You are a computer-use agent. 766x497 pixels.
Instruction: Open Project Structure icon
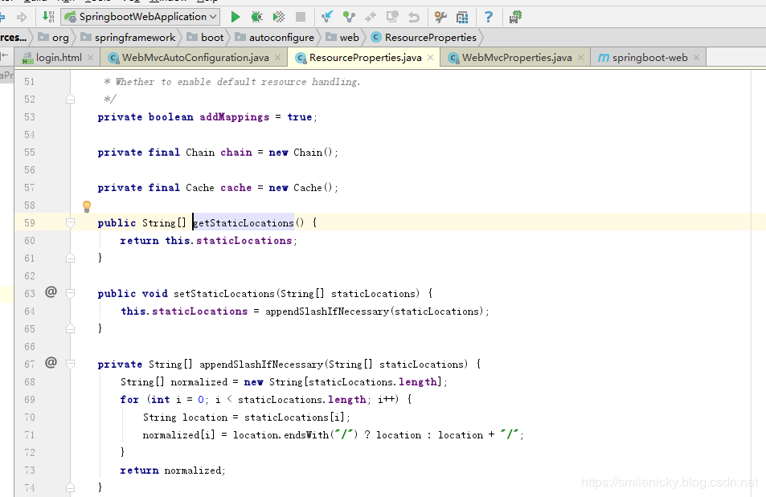click(x=462, y=17)
